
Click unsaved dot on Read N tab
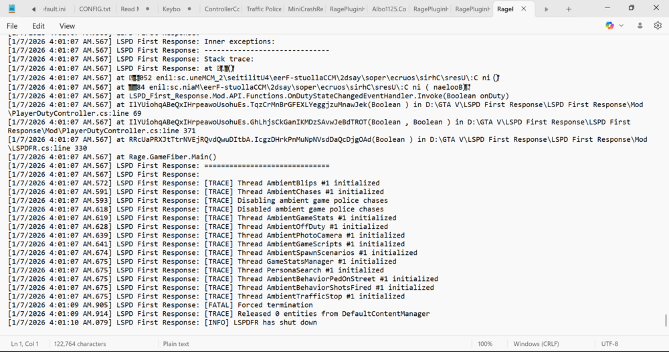148,9
